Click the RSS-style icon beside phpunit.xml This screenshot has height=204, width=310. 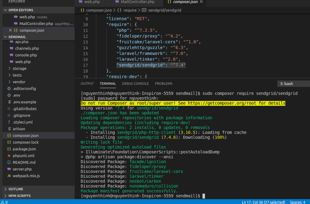(x=9, y=156)
